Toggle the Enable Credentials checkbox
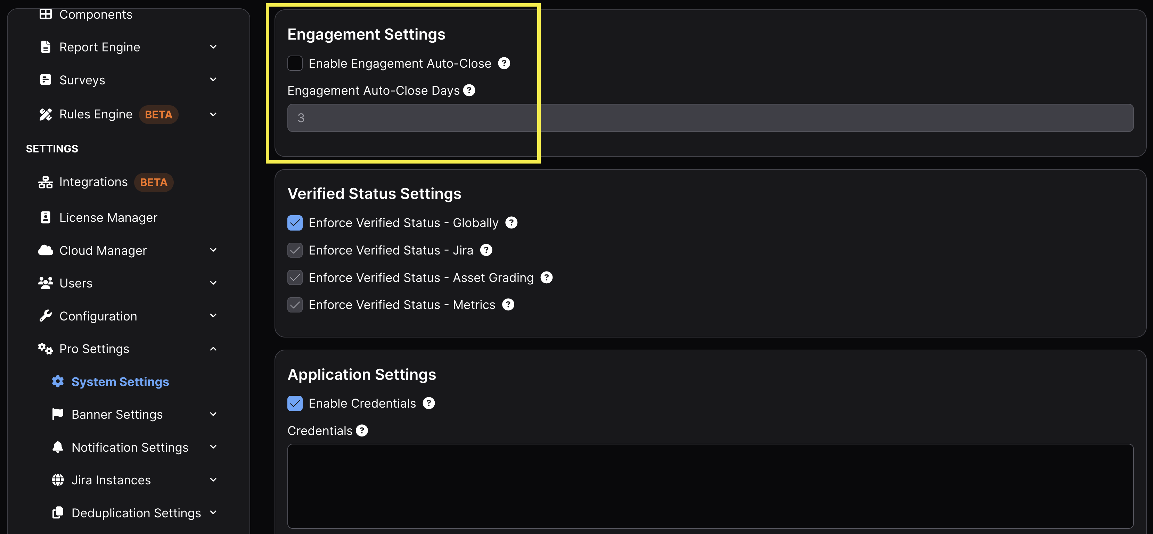 click(295, 403)
